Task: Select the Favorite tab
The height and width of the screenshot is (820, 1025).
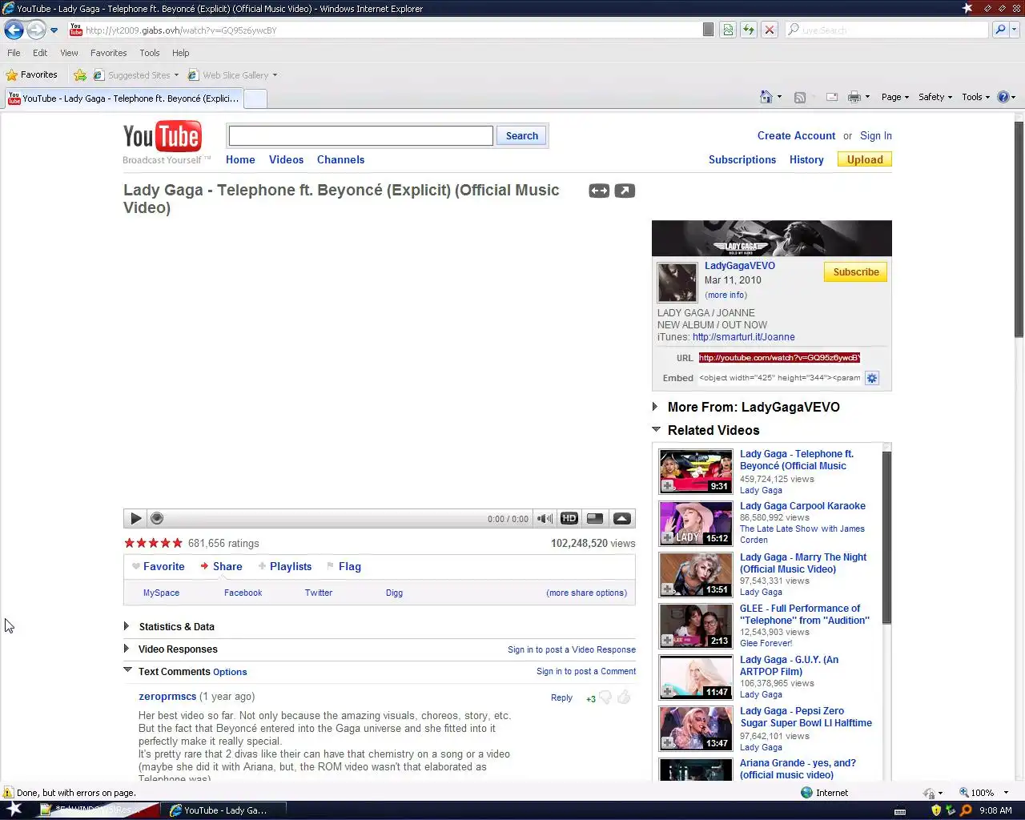Action: coord(158,566)
